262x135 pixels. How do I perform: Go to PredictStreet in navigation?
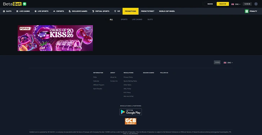(148, 11)
